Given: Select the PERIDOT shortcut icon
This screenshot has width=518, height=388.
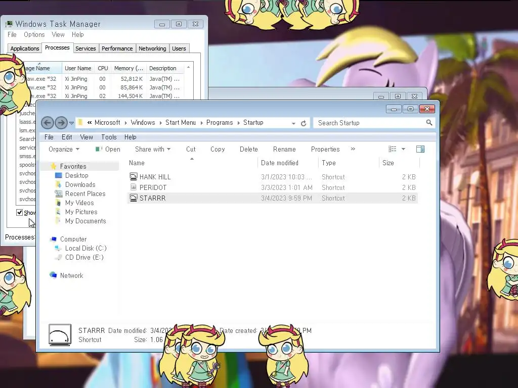Looking at the screenshot, I should (133, 187).
